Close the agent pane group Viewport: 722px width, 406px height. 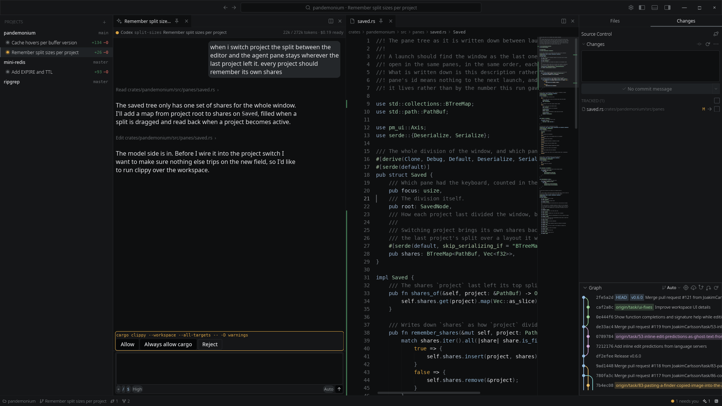click(x=340, y=21)
